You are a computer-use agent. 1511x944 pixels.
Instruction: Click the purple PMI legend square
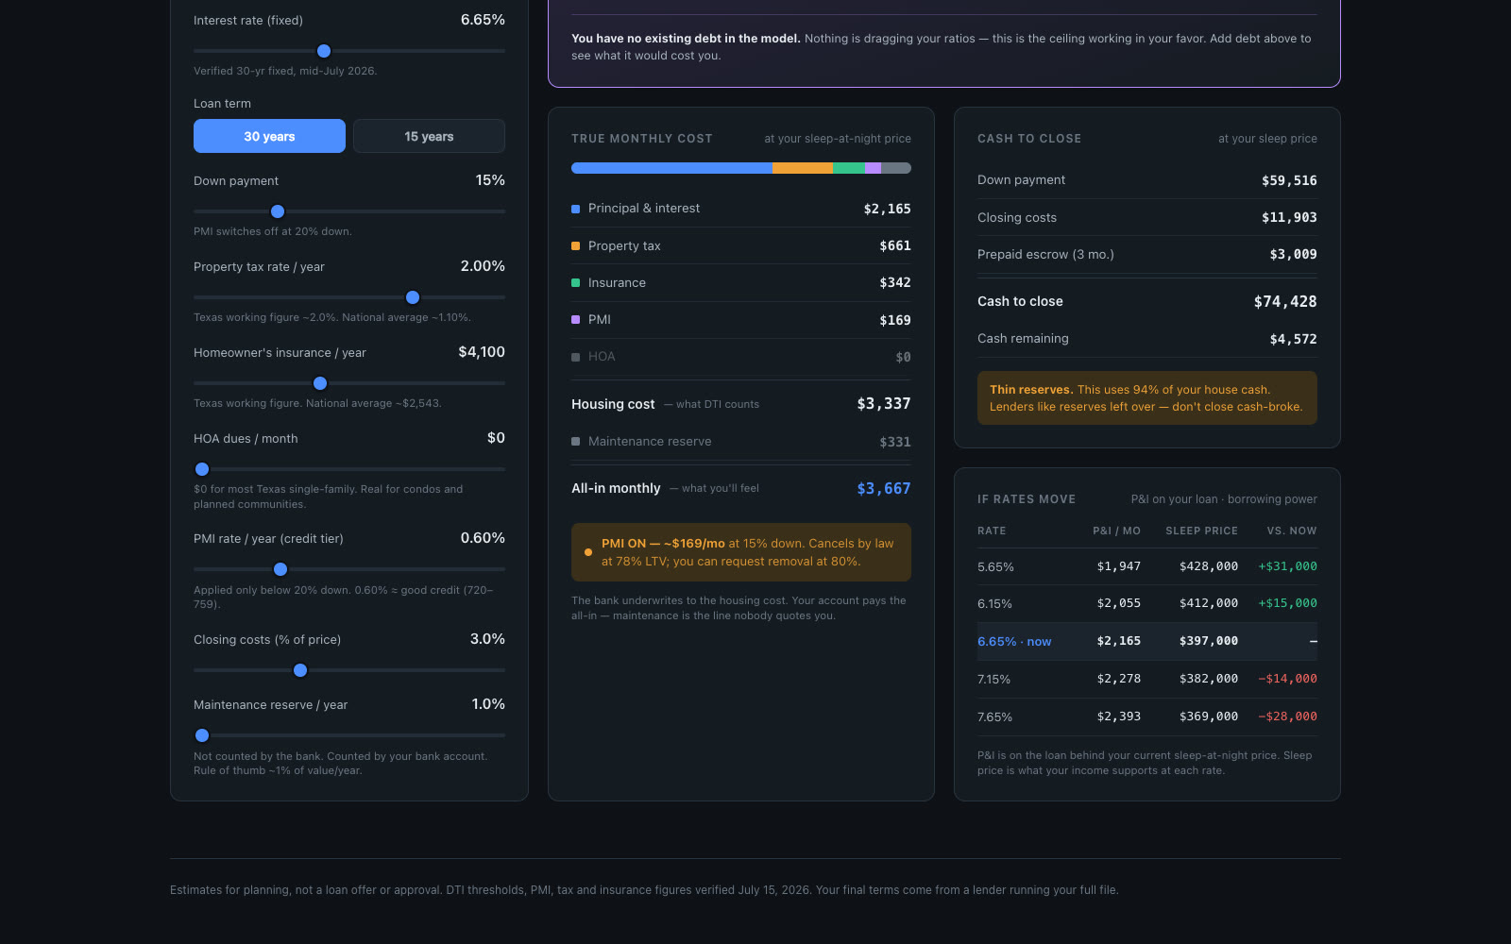point(576,320)
